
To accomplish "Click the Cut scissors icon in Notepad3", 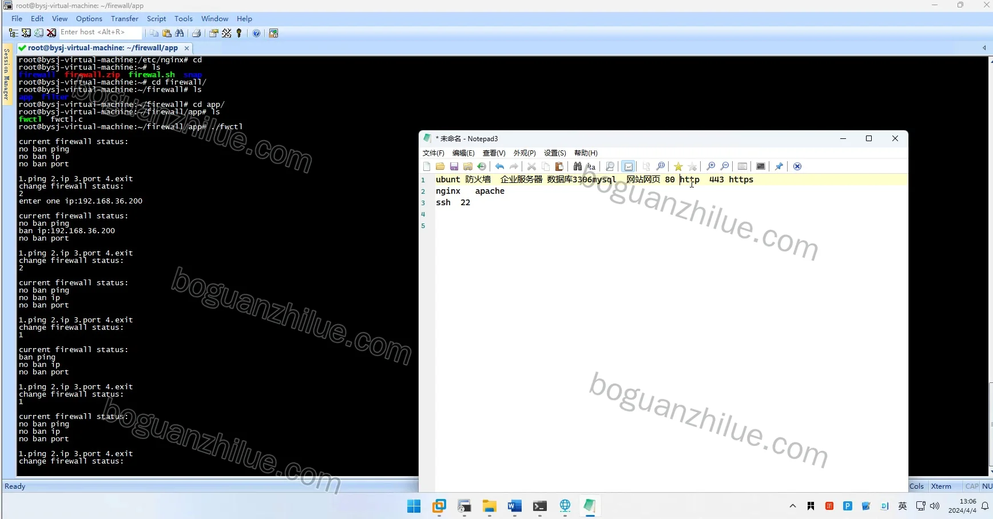I will (x=531, y=166).
